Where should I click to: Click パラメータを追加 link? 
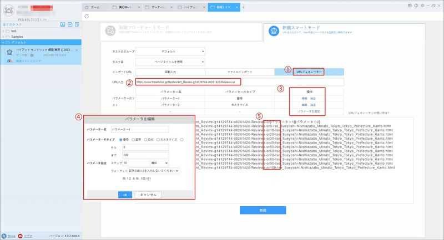tap(309, 111)
